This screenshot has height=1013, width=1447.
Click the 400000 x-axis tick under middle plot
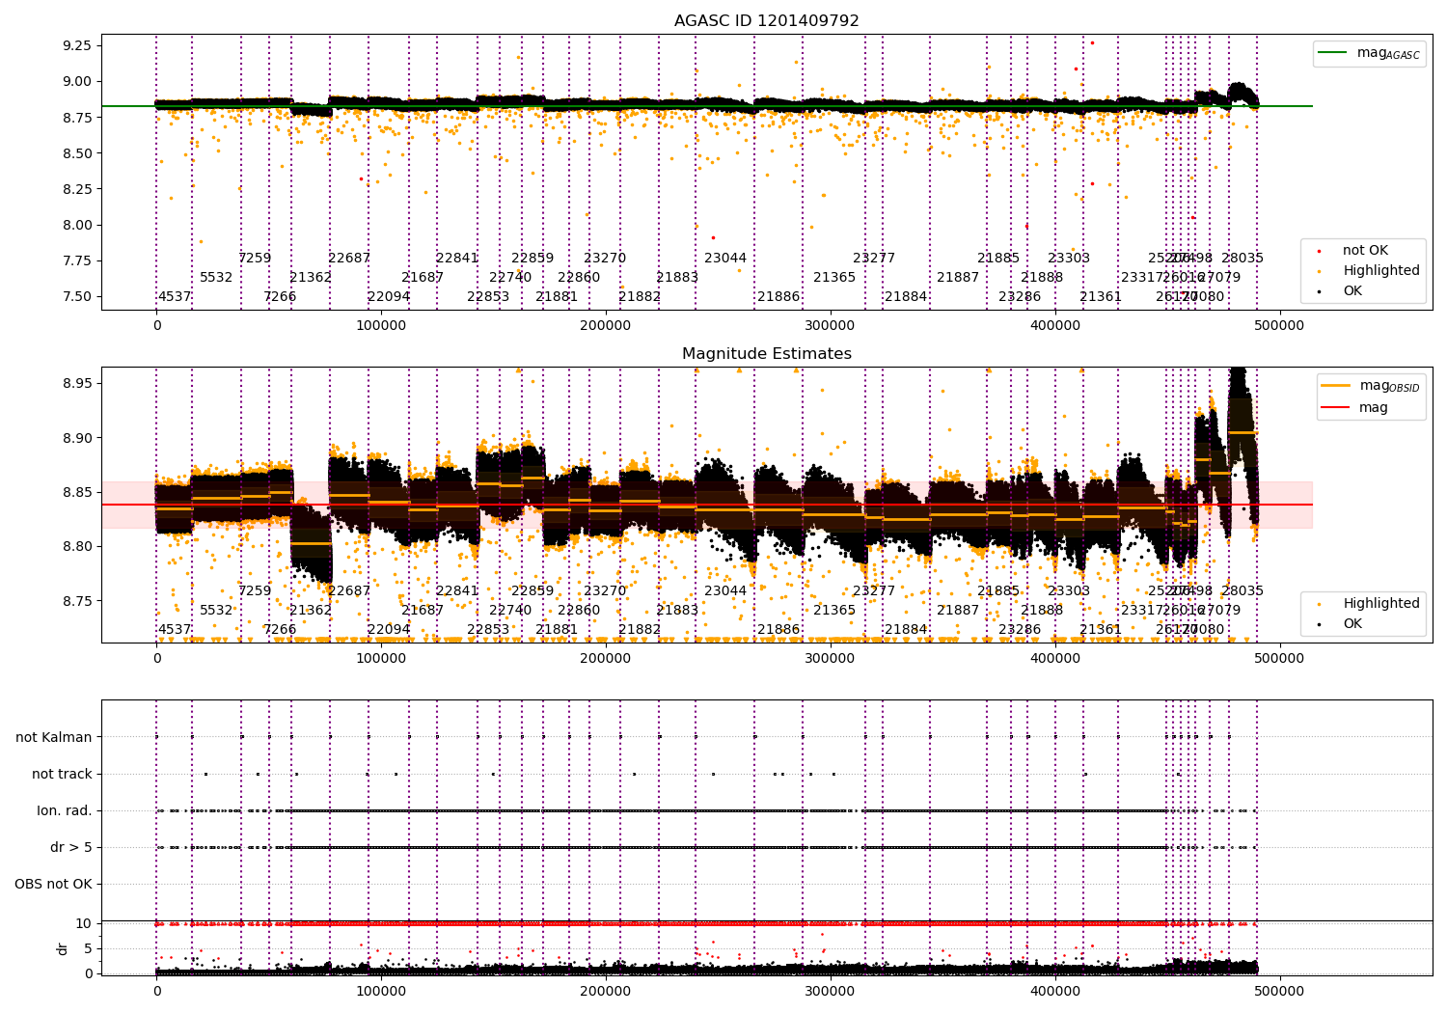click(x=1055, y=659)
